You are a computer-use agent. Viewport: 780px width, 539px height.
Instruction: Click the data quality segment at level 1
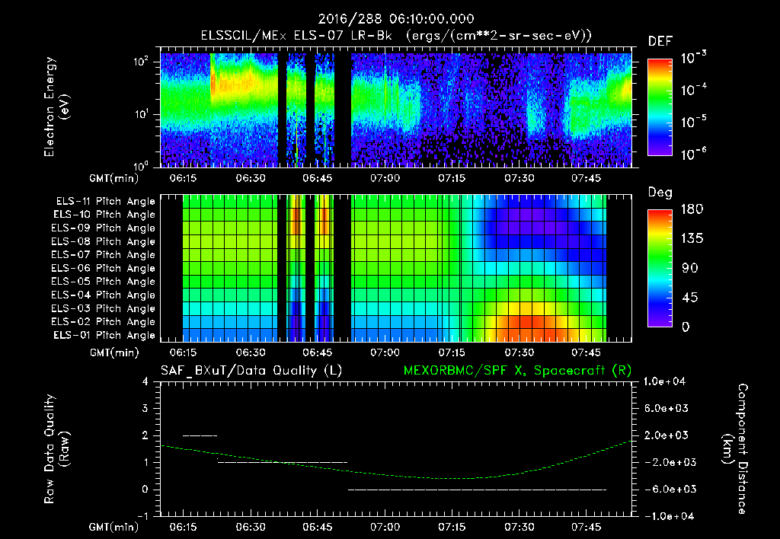tap(283, 462)
